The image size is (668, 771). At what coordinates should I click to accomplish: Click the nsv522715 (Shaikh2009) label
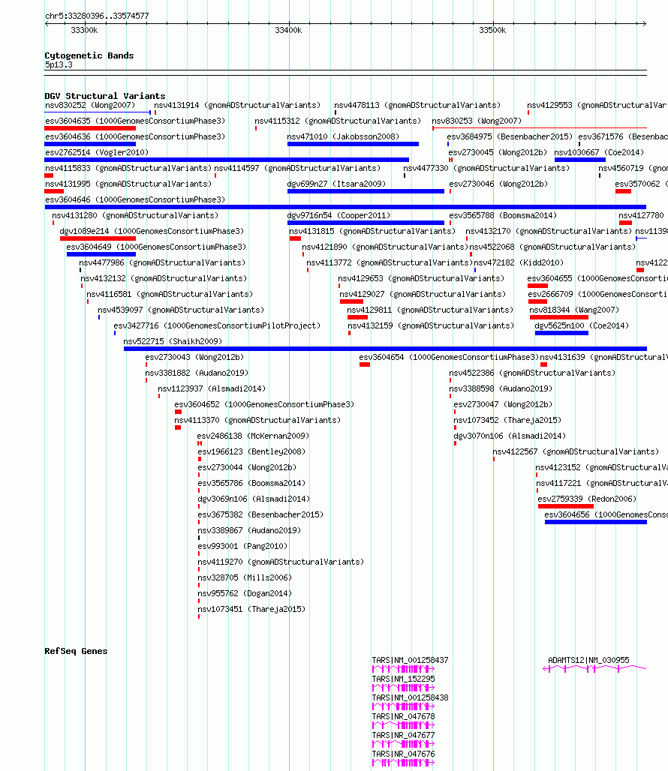coord(173,341)
